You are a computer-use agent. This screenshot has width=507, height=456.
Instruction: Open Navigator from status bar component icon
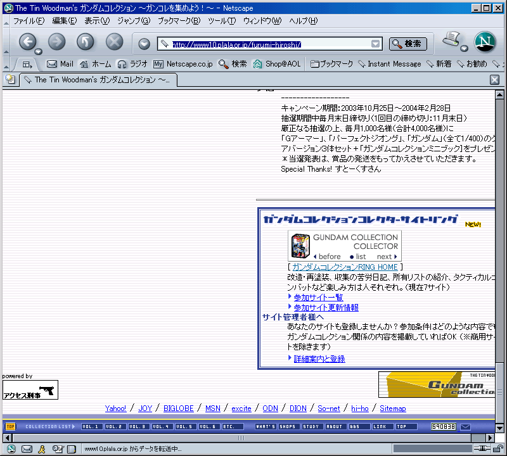(x=11, y=448)
